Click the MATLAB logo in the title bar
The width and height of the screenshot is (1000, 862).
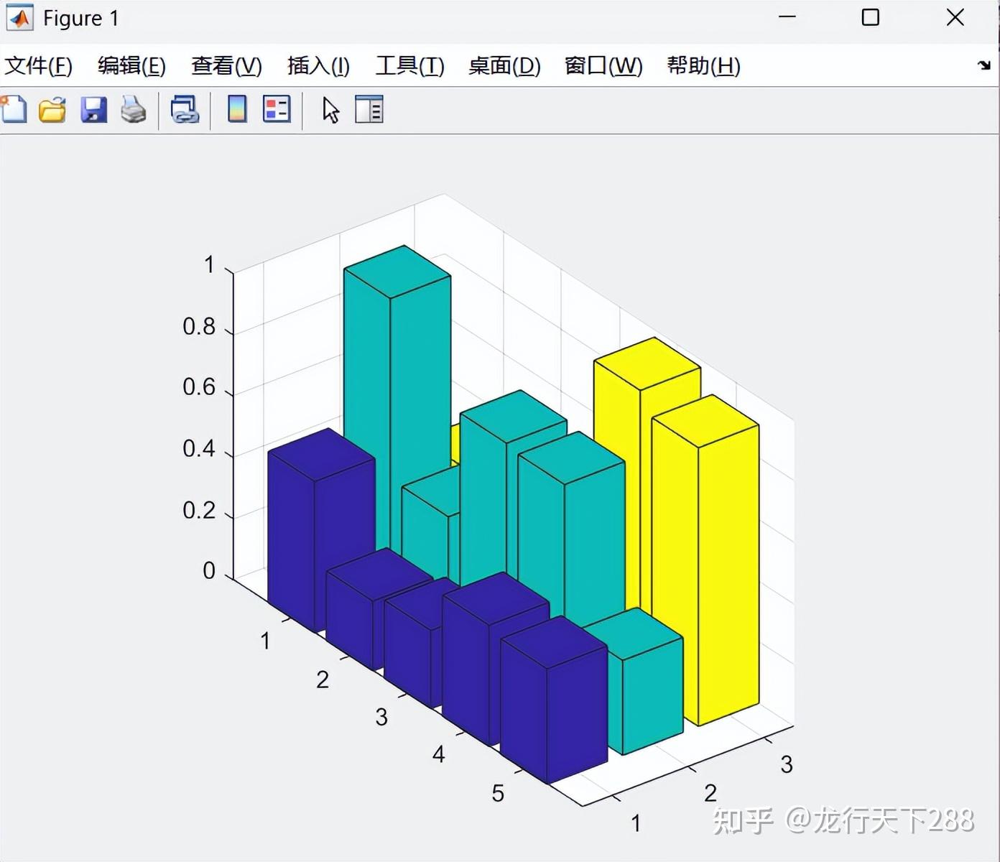(x=19, y=18)
